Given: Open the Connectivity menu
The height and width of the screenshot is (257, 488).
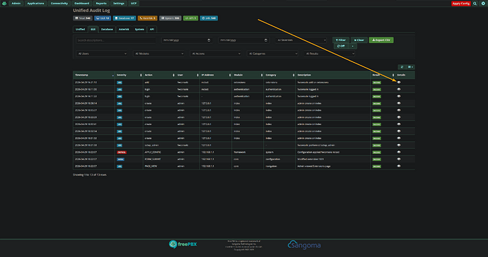Looking at the screenshot, I should (x=59, y=4).
